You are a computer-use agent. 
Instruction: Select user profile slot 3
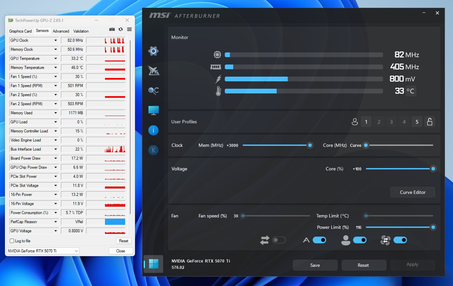391,122
